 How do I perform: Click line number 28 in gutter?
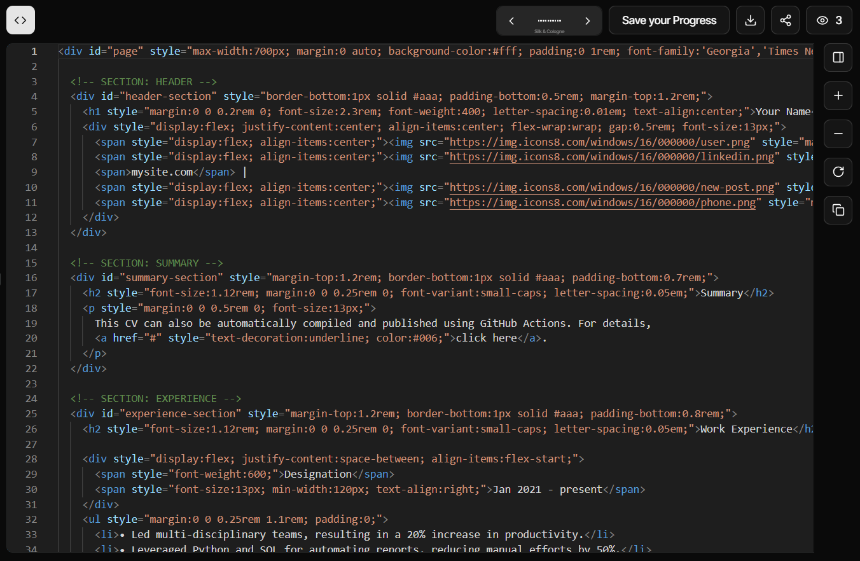(31, 459)
